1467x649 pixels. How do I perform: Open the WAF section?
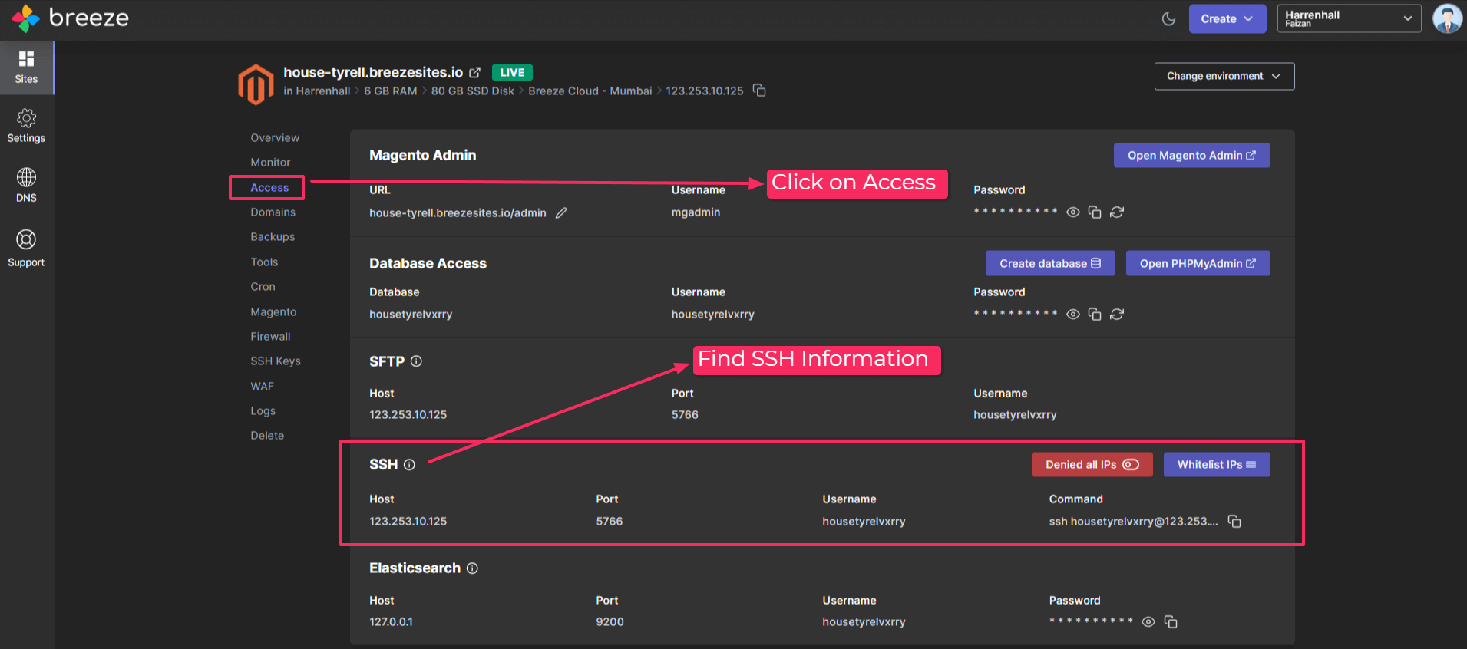(262, 387)
